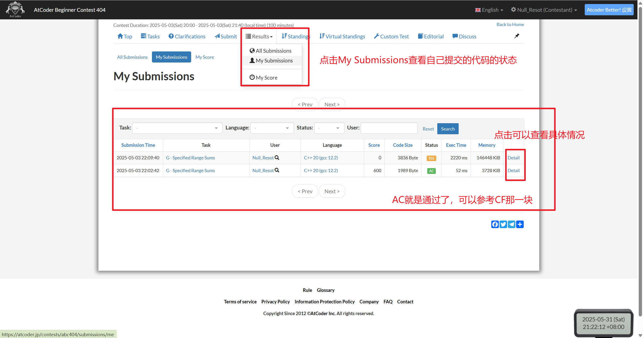This screenshot has height=338, width=643.
Task: Select the Submit paper-plane icon
Action: [217, 36]
